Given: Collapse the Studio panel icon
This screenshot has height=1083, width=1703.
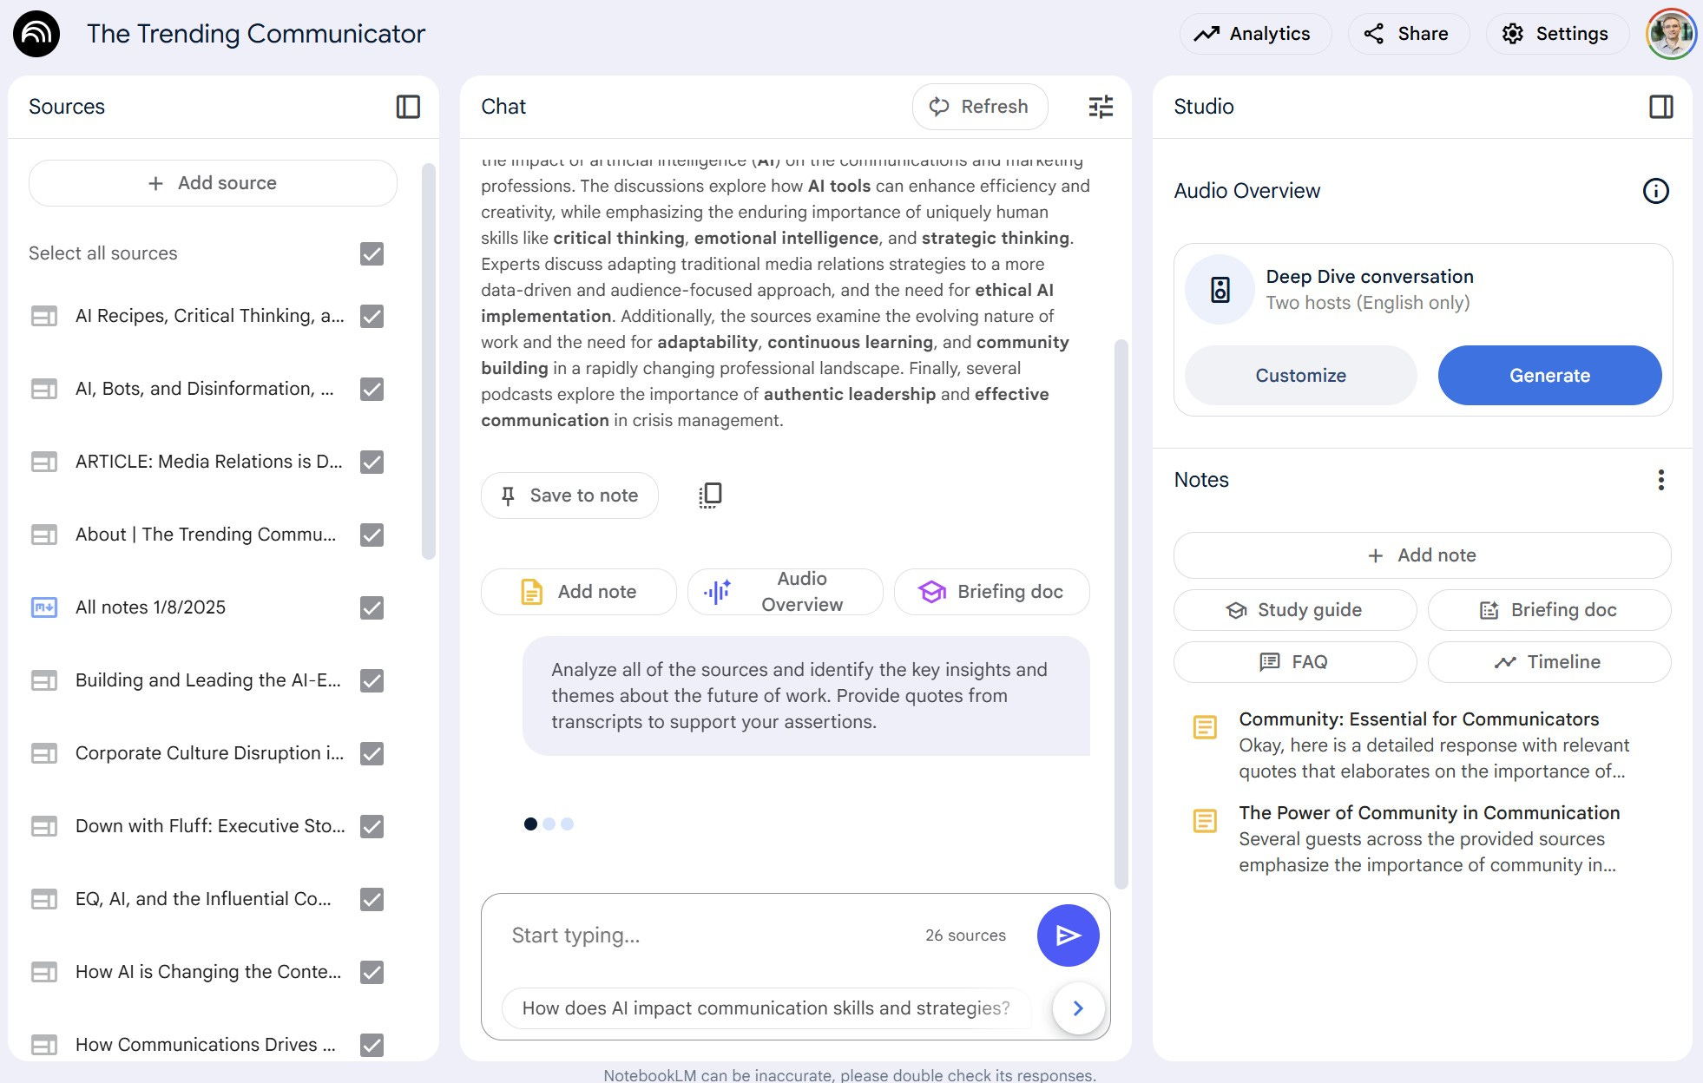Looking at the screenshot, I should coord(1660,107).
